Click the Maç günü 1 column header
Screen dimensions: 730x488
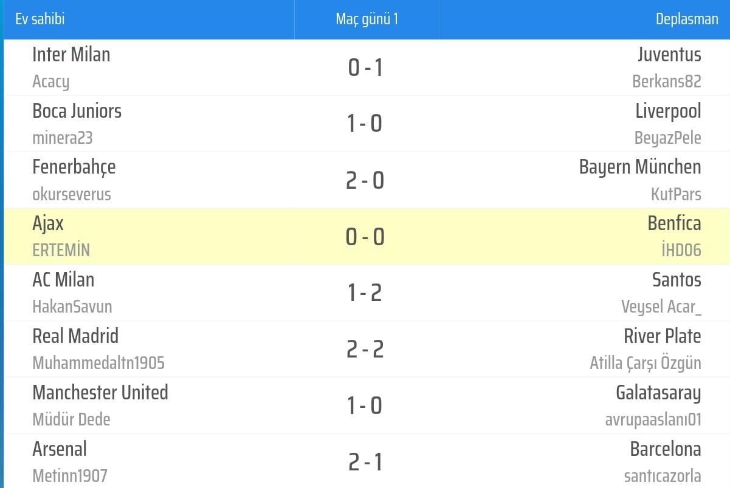[x=367, y=19]
